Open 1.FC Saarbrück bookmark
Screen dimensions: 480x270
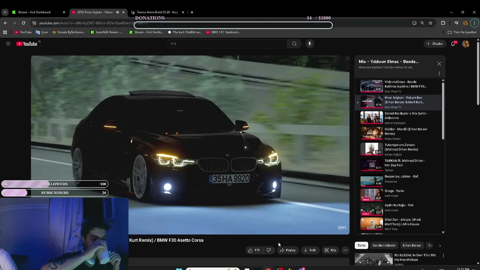pos(223,32)
